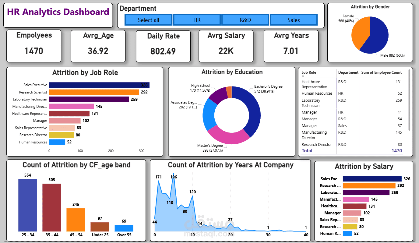Click the Select all department filter

point(148,19)
